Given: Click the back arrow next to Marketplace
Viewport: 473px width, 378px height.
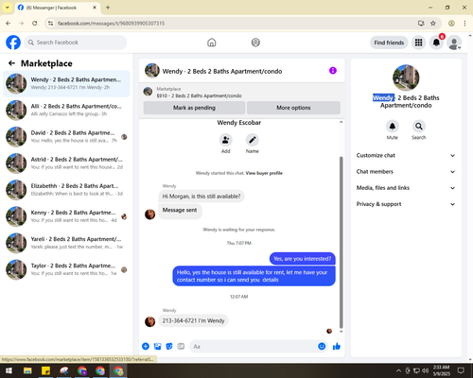Looking at the screenshot, I should (x=11, y=63).
